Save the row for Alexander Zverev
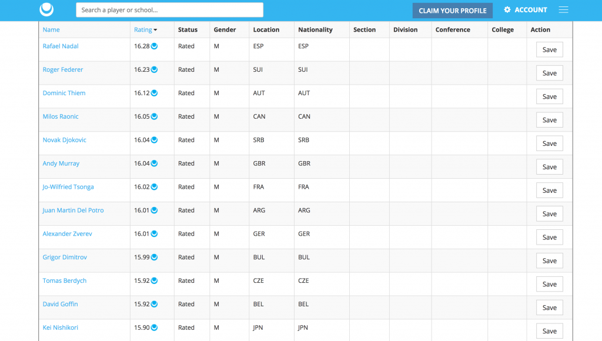The image size is (602, 341). (x=549, y=237)
